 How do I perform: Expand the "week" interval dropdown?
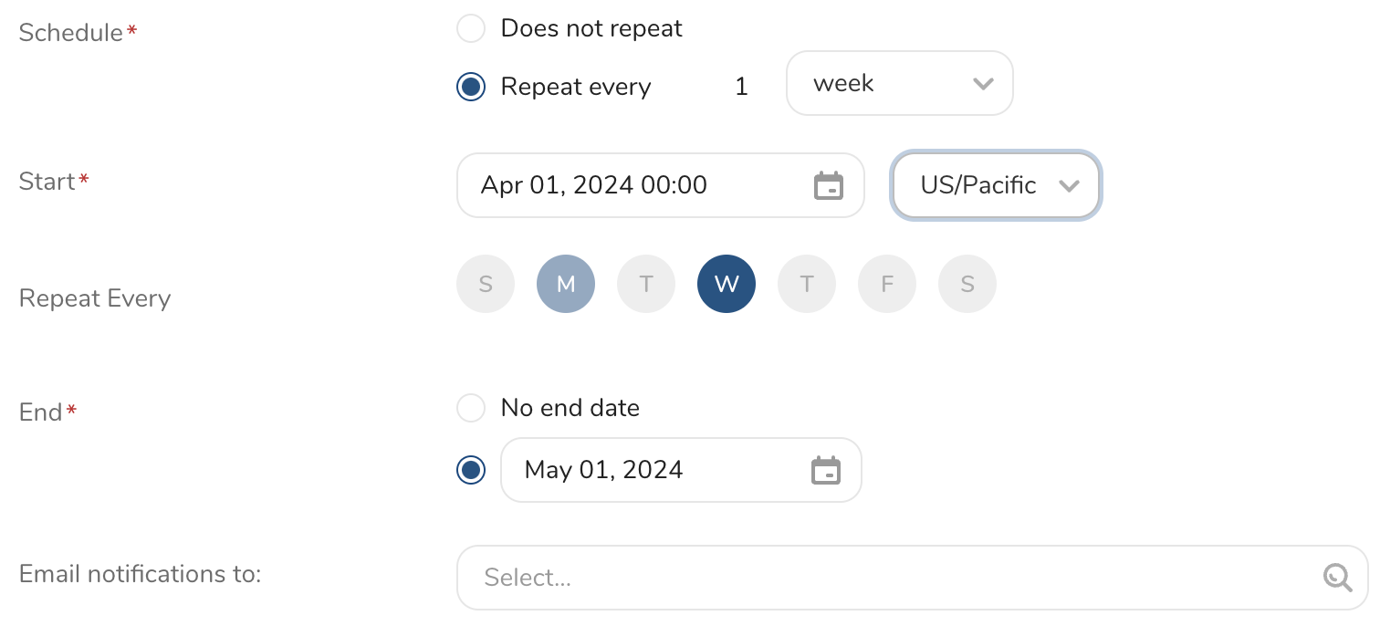(899, 83)
